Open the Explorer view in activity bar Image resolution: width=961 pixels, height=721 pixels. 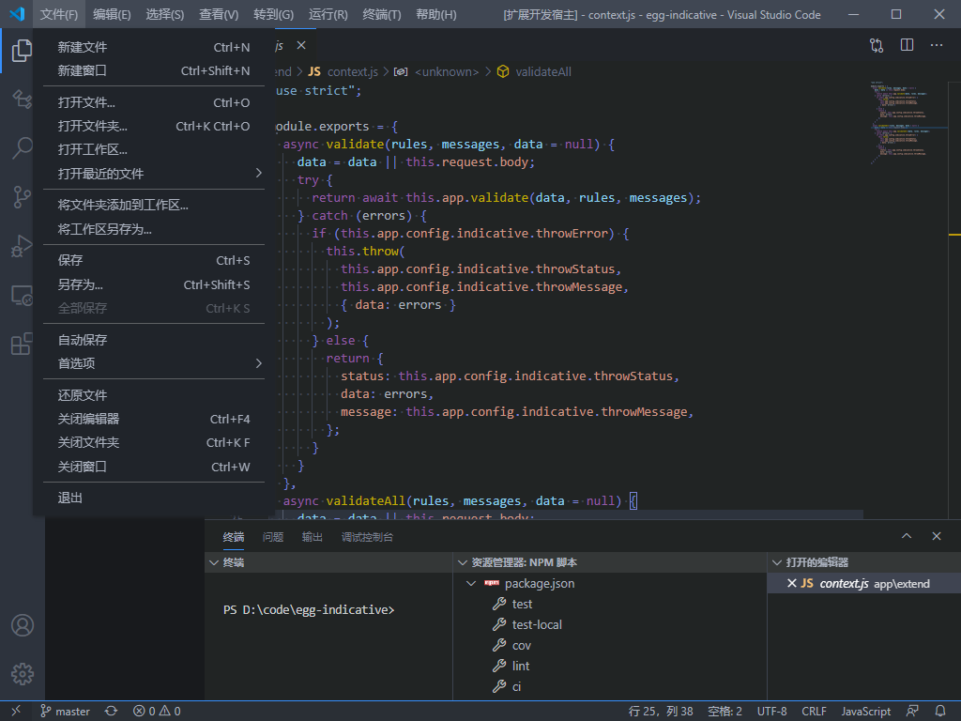[x=23, y=51]
